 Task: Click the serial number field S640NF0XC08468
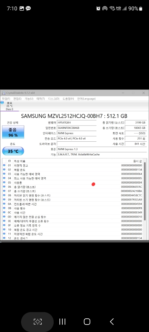pyautogui.click(x=77, y=128)
